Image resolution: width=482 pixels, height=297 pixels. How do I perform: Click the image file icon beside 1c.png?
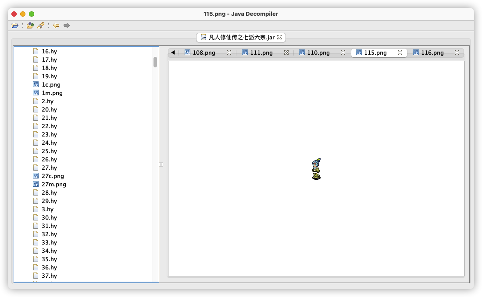point(36,84)
